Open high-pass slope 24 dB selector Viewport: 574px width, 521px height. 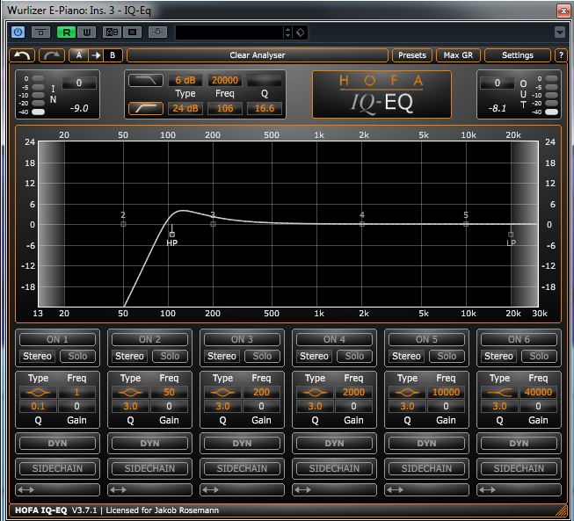[x=185, y=108]
